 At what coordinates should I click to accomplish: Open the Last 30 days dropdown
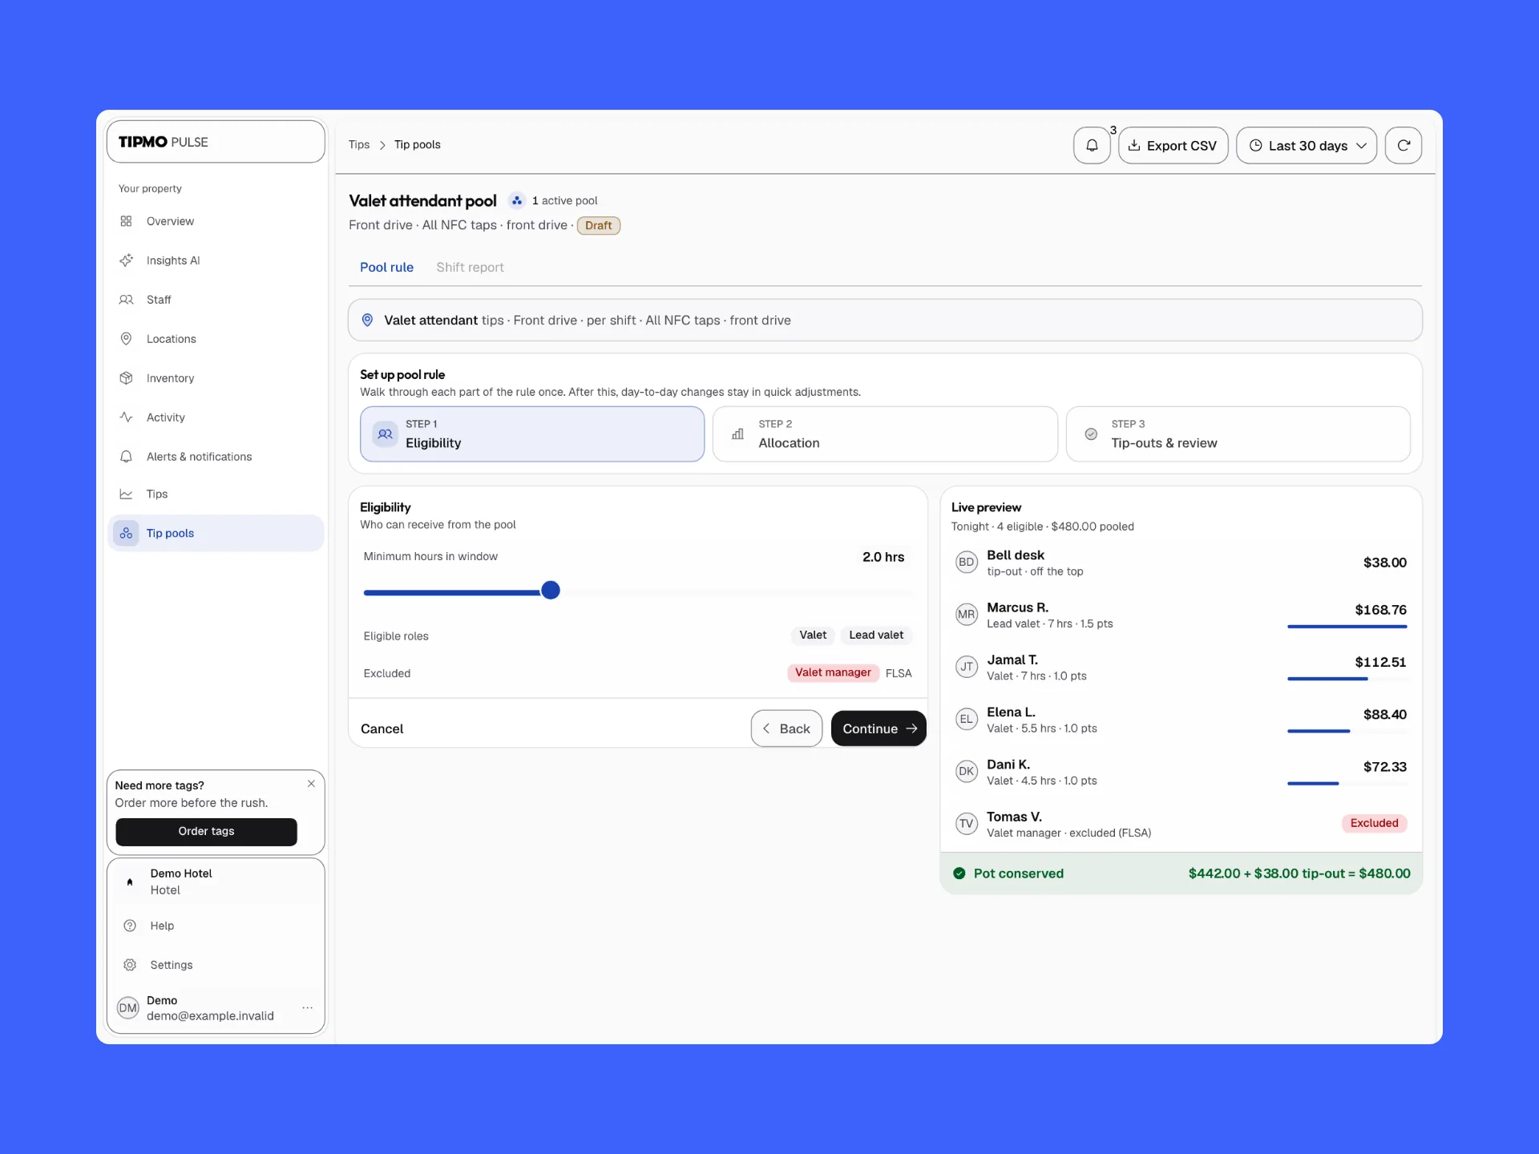(x=1307, y=145)
